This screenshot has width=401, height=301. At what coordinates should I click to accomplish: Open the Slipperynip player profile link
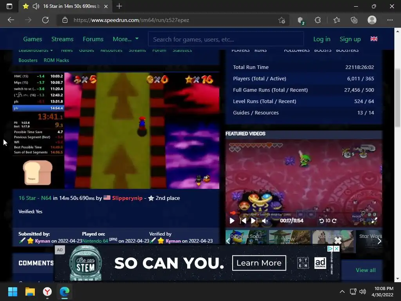click(x=127, y=198)
